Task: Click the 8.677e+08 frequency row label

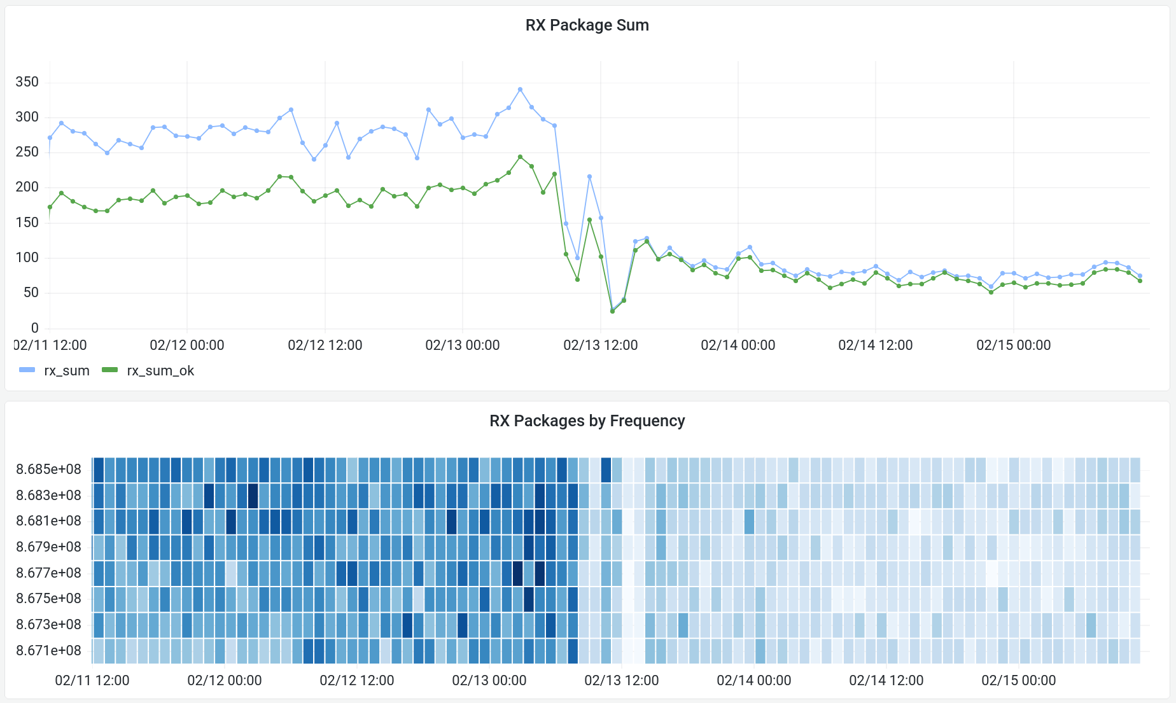Action: [x=49, y=573]
